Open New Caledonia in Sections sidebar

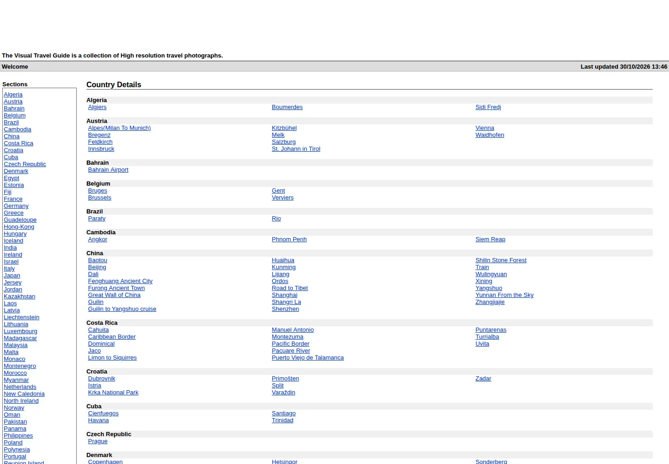pyautogui.click(x=24, y=394)
